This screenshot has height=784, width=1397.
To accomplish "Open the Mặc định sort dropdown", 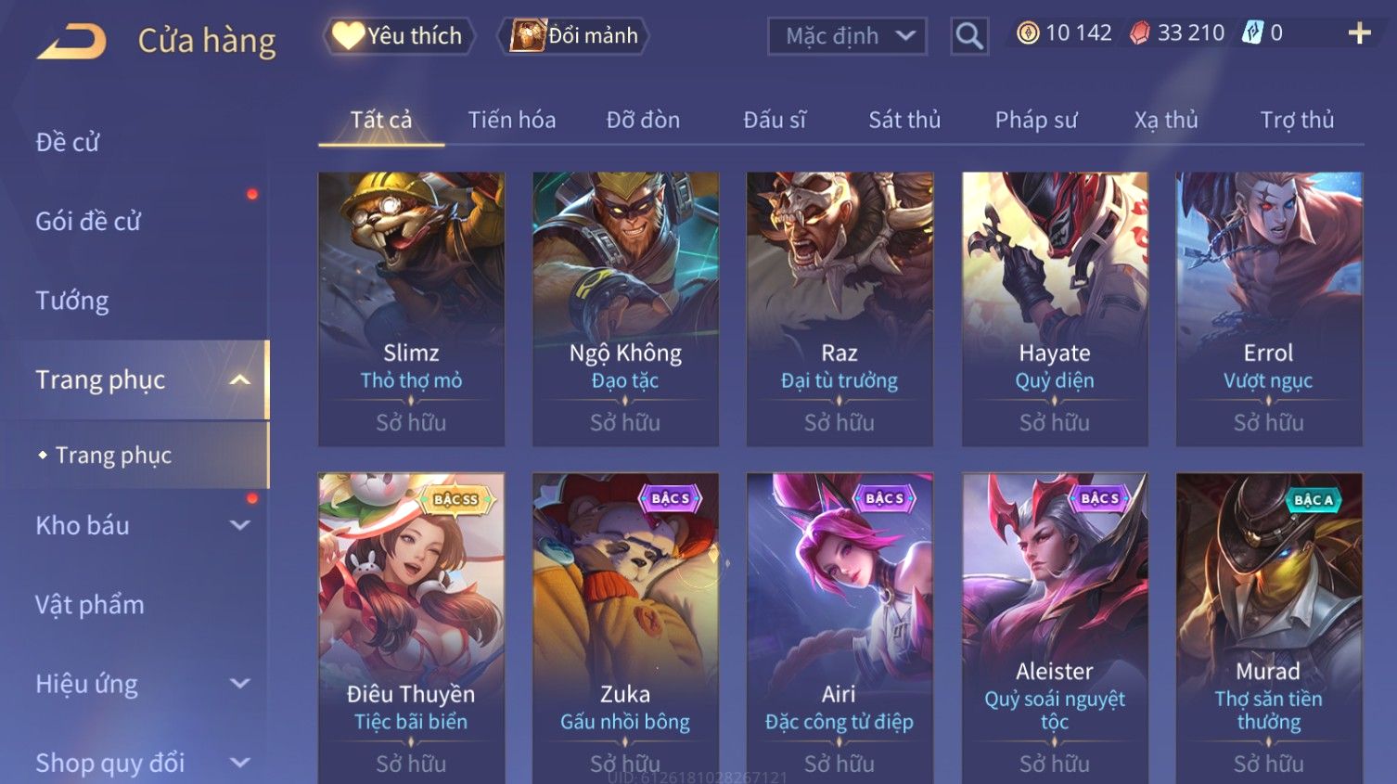I will [x=847, y=36].
